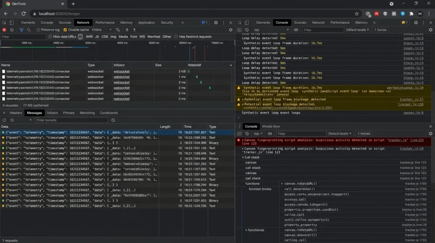435x243 pixels.
Task: Enable the Preserve log checkbox
Action: 38,30
